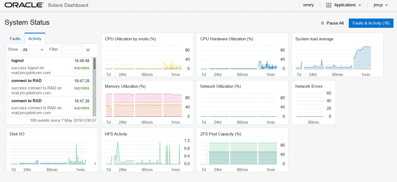Open the first connect to RAD event
This screenshot has width=397, height=182.
(x=50, y=86)
